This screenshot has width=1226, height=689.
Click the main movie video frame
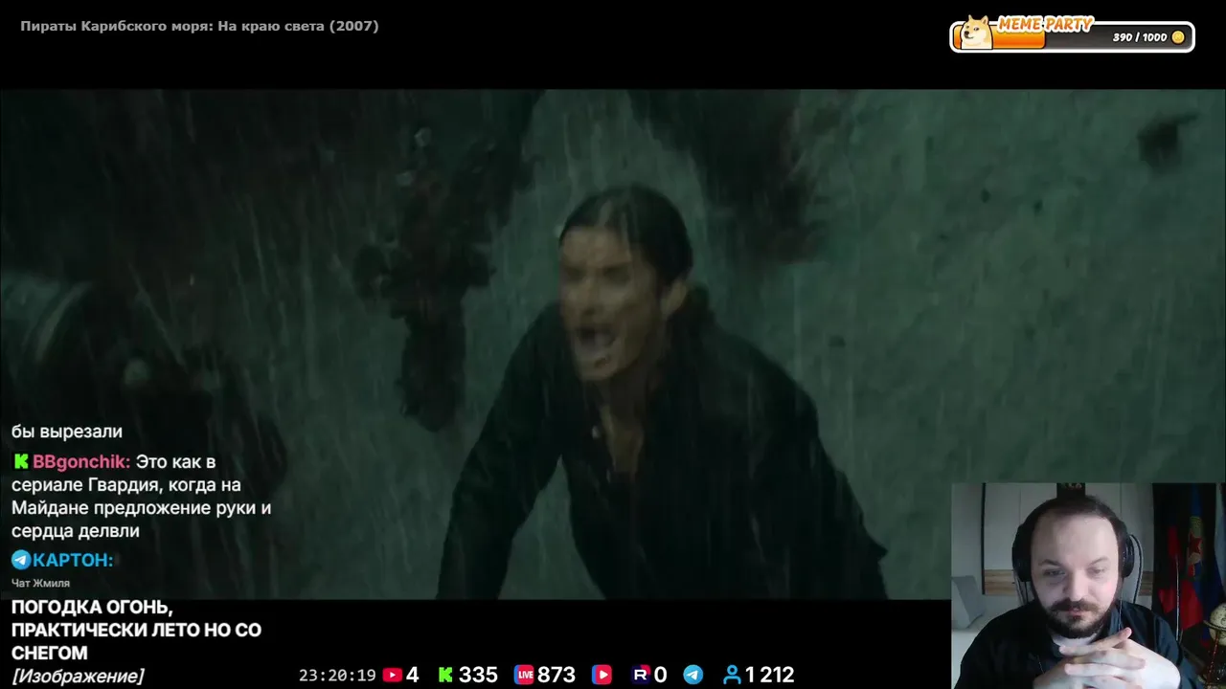tap(613, 344)
